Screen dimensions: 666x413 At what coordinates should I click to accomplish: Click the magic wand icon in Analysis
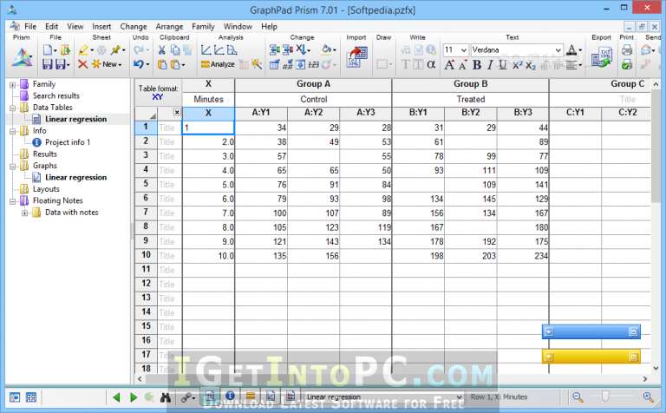(257, 64)
